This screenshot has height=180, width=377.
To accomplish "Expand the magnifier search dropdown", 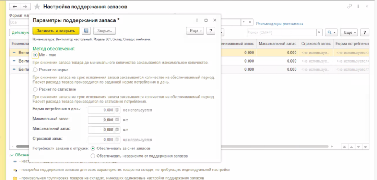I will coord(332,32).
